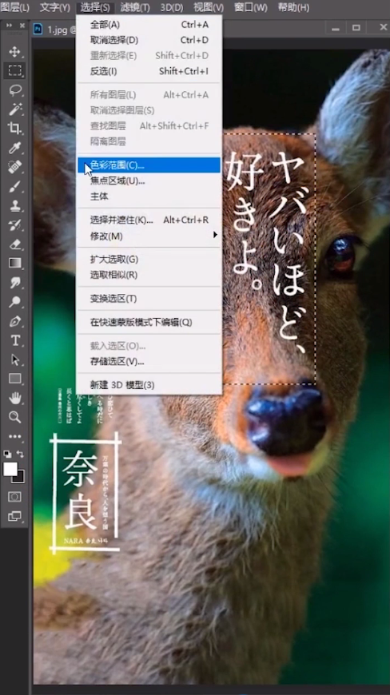The height and width of the screenshot is (695, 390).
Task: Select the Brush tool
Action: point(14,186)
